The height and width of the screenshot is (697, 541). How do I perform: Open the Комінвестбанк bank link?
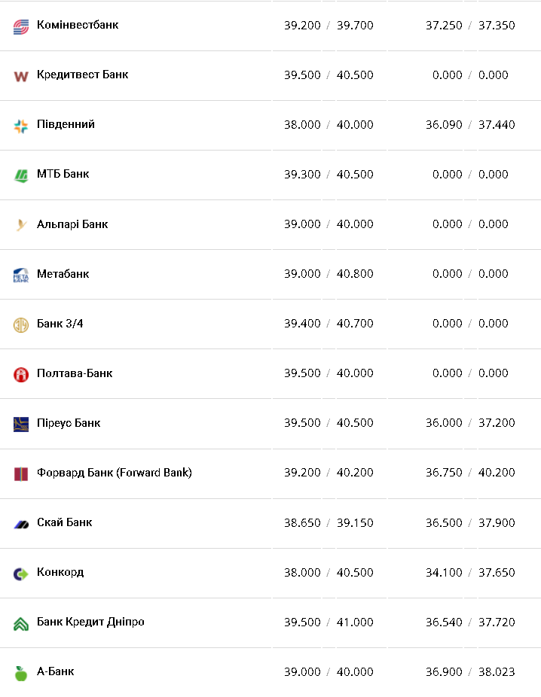(x=78, y=25)
